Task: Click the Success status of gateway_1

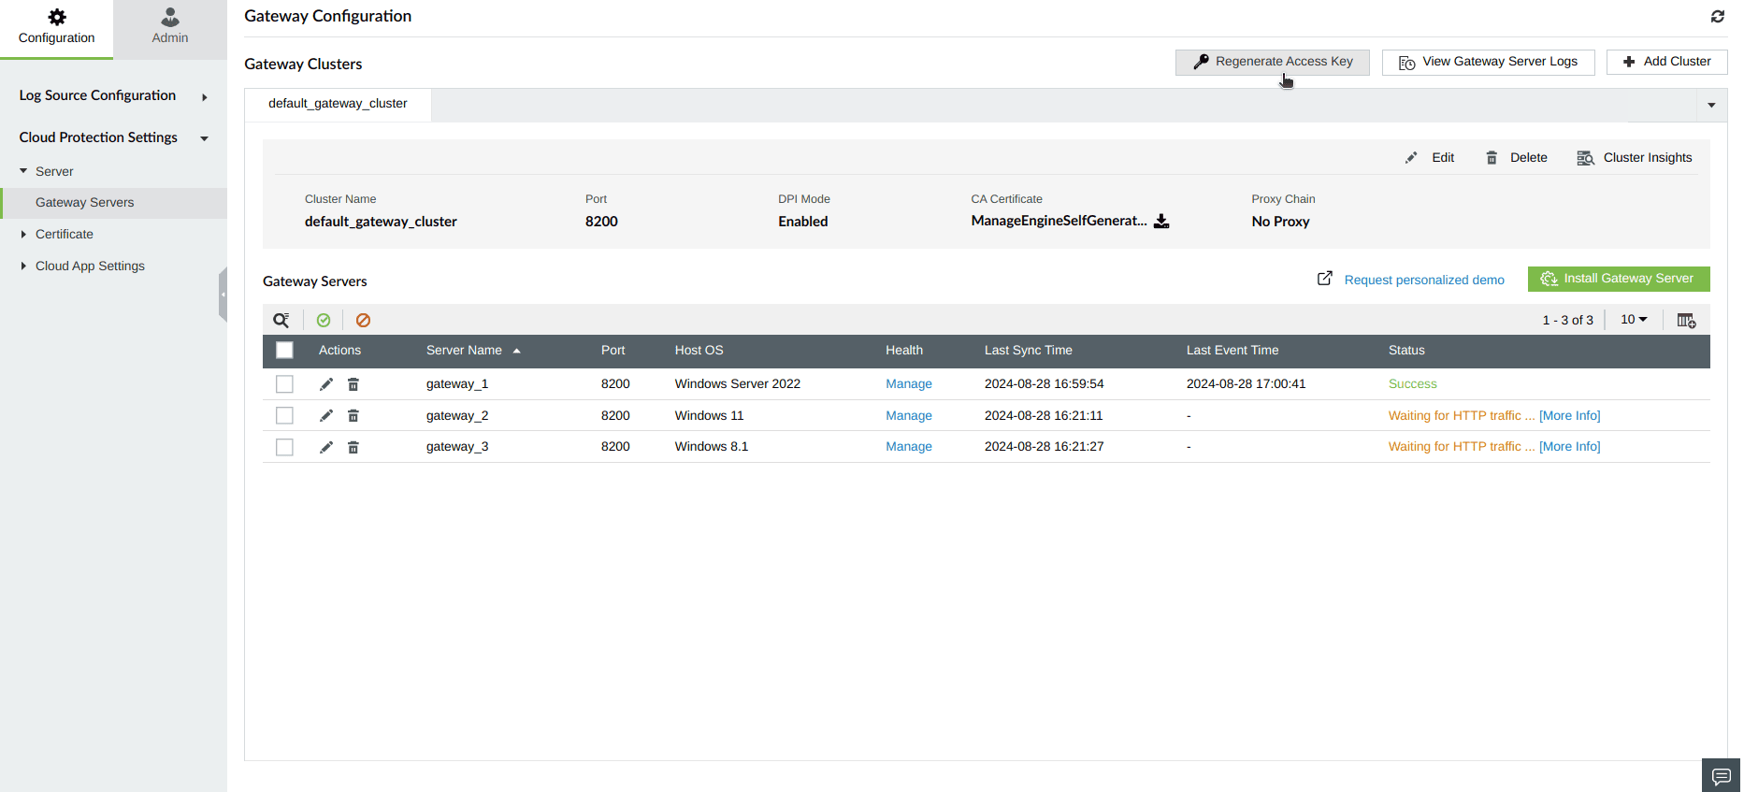Action: pyautogui.click(x=1412, y=384)
